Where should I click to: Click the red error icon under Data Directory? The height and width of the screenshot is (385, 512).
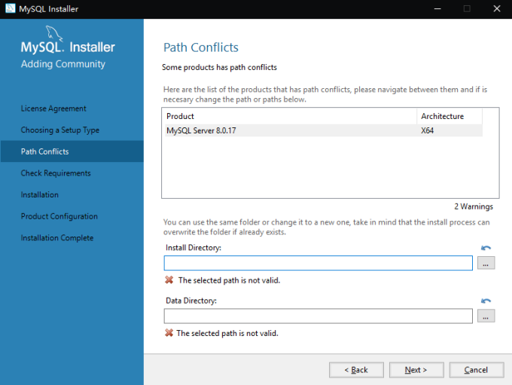point(169,333)
